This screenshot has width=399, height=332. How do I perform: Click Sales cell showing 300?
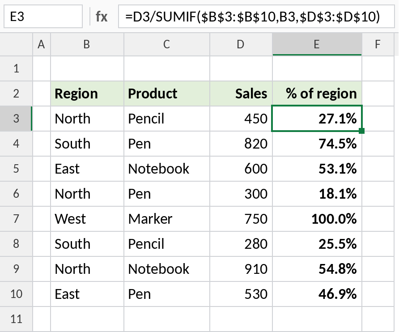click(x=241, y=194)
